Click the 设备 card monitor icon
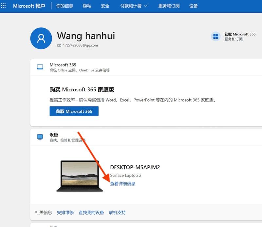 point(40,137)
